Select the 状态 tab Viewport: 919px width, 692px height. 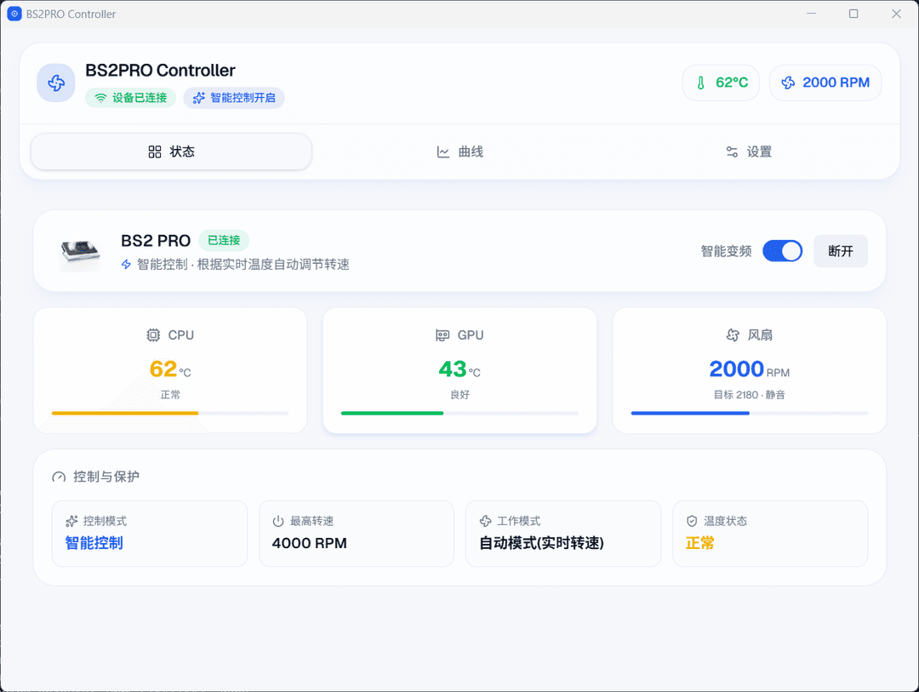coord(171,152)
